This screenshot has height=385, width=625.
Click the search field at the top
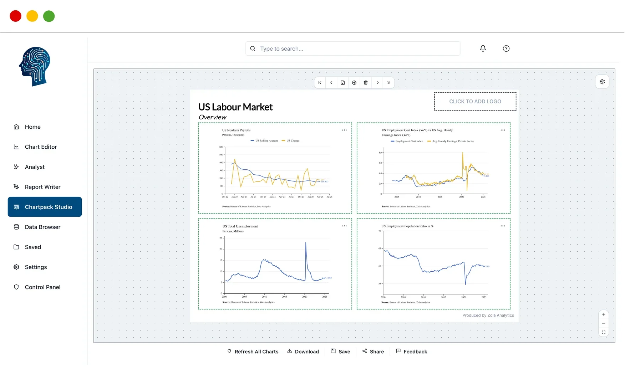[x=352, y=48]
